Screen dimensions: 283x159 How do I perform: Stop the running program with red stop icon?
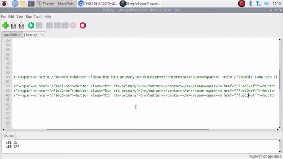[83, 26]
